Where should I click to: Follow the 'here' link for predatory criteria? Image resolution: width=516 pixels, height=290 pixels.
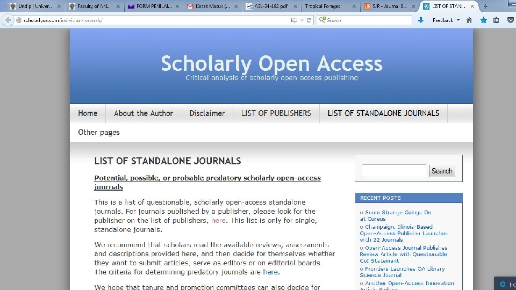[270, 272]
